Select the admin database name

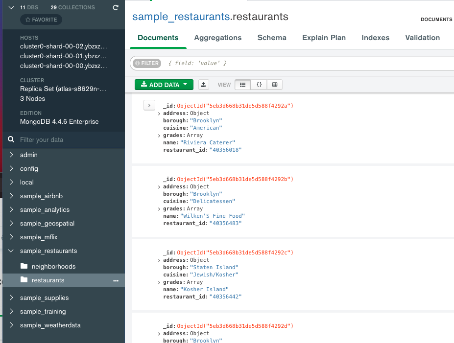pos(29,155)
